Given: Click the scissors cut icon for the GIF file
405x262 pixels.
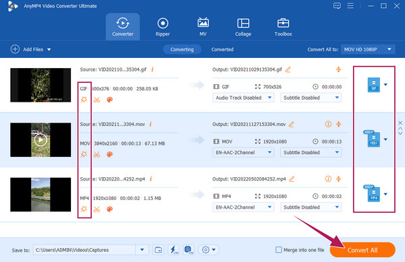Looking at the screenshot, I should click(x=97, y=100).
